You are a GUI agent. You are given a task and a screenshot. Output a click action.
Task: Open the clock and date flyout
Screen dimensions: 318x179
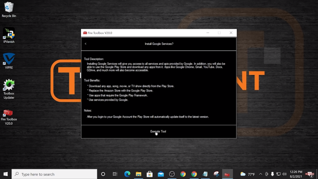[296, 174]
